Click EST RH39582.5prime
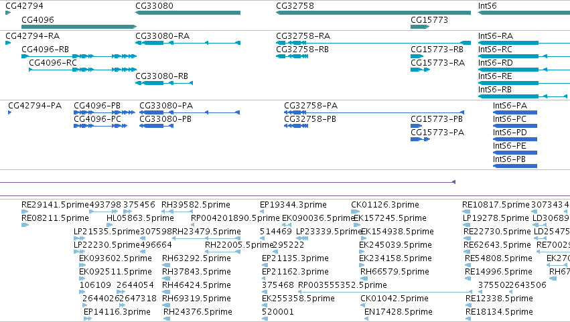 [196, 205]
